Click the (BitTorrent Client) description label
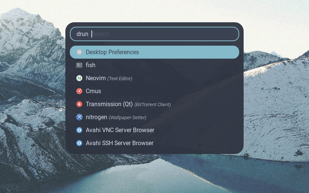The height and width of the screenshot is (193, 309). pyautogui.click(x=153, y=105)
